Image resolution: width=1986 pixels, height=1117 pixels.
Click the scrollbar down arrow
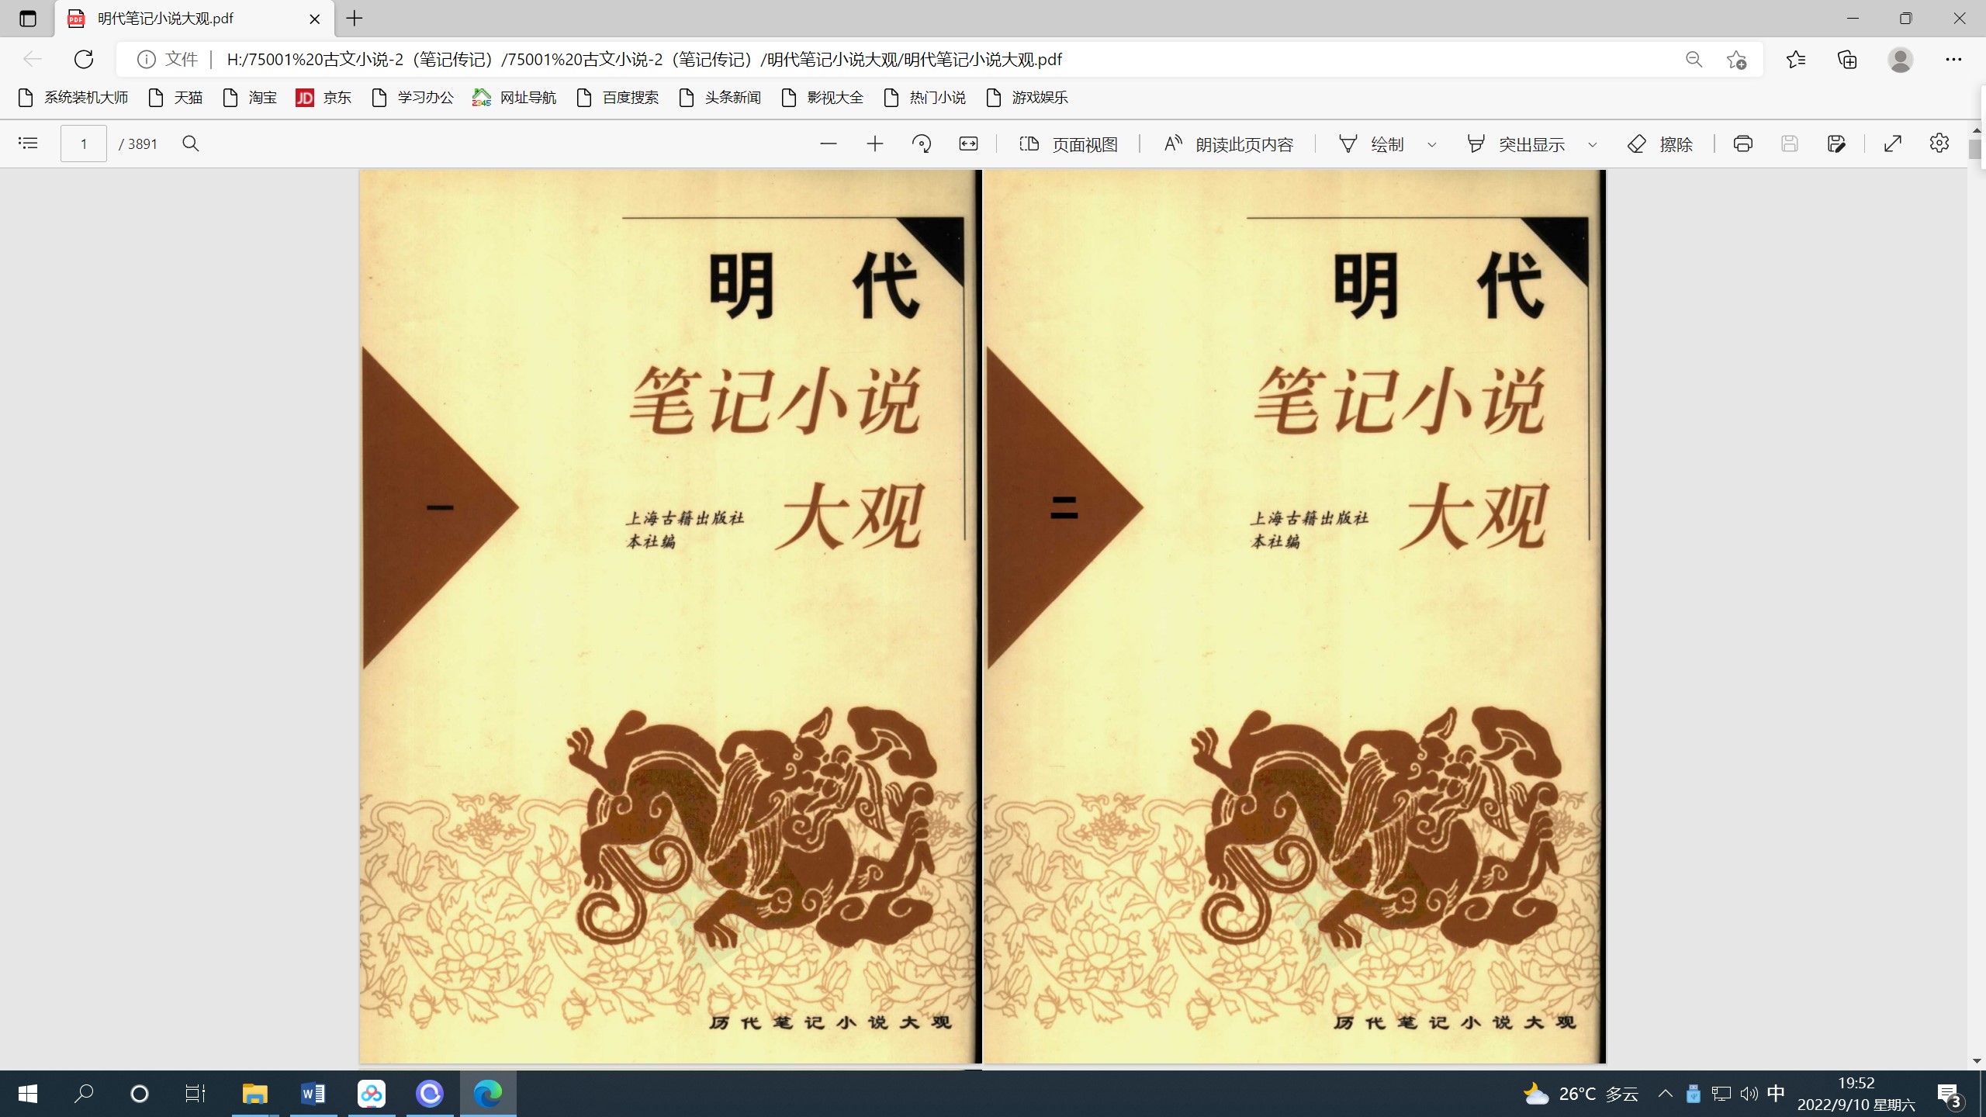pos(1976,1061)
